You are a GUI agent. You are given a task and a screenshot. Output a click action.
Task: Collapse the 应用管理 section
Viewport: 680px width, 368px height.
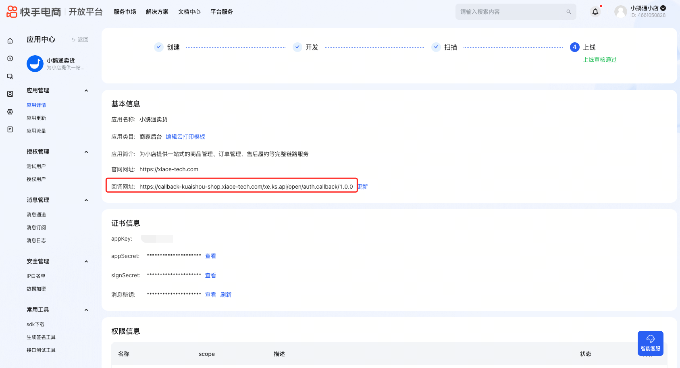[86, 91]
